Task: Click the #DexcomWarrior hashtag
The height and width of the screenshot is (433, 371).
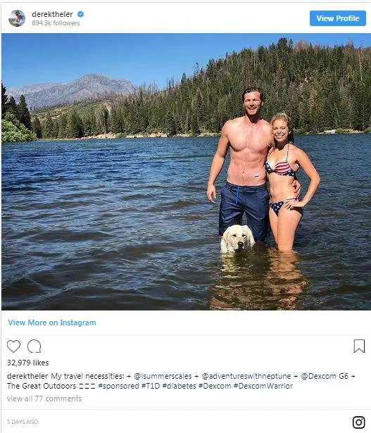Action: [x=263, y=386]
